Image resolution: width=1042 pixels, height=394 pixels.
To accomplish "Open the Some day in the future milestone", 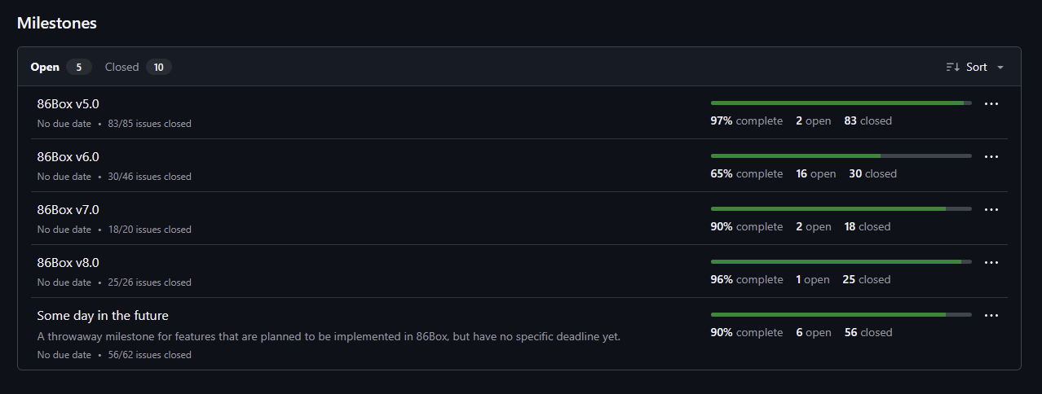I will coord(103,315).
